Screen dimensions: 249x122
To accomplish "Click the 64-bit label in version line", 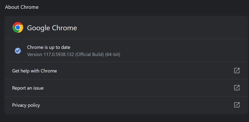I will (113, 55).
